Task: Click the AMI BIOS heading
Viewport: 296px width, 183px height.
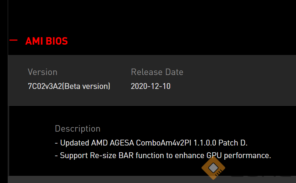Action: 46,41
